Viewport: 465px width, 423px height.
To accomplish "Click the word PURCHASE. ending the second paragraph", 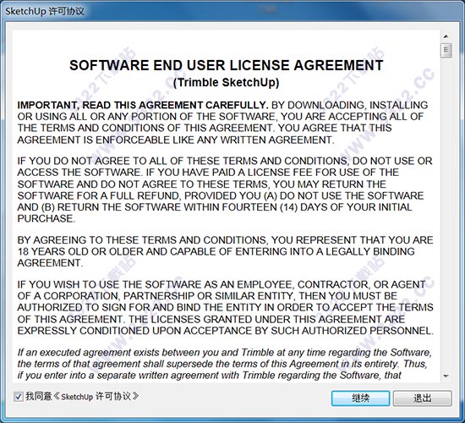I will click(x=46, y=219).
